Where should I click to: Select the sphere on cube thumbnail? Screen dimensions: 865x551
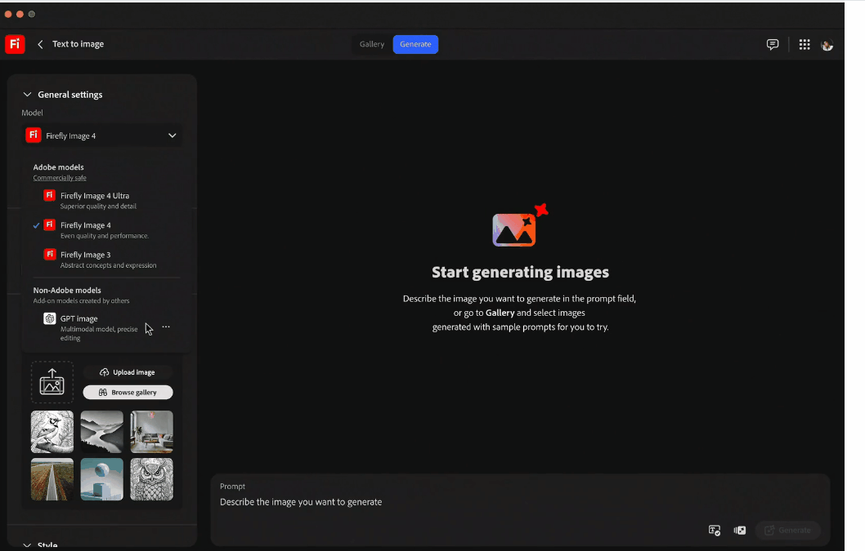pos(102,479)
